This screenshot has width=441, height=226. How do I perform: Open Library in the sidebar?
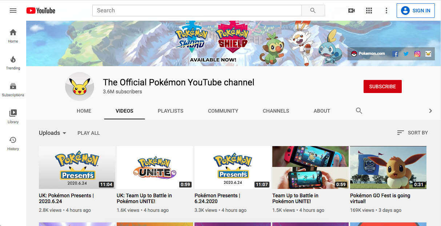tap(13, 117)
